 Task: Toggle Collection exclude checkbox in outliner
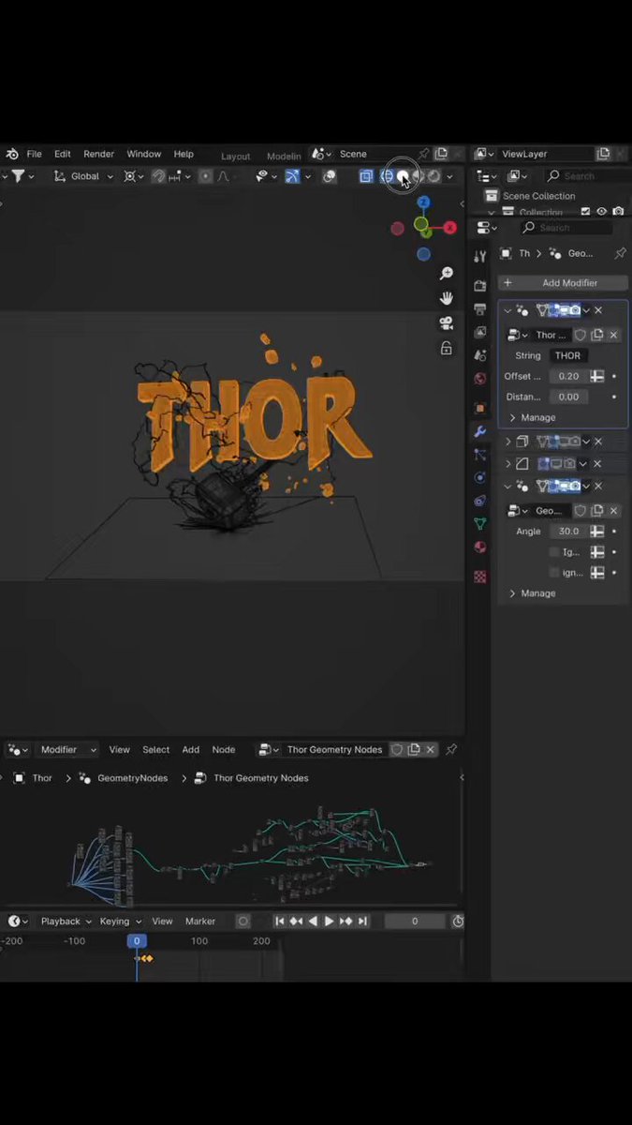tap(585, 212)
